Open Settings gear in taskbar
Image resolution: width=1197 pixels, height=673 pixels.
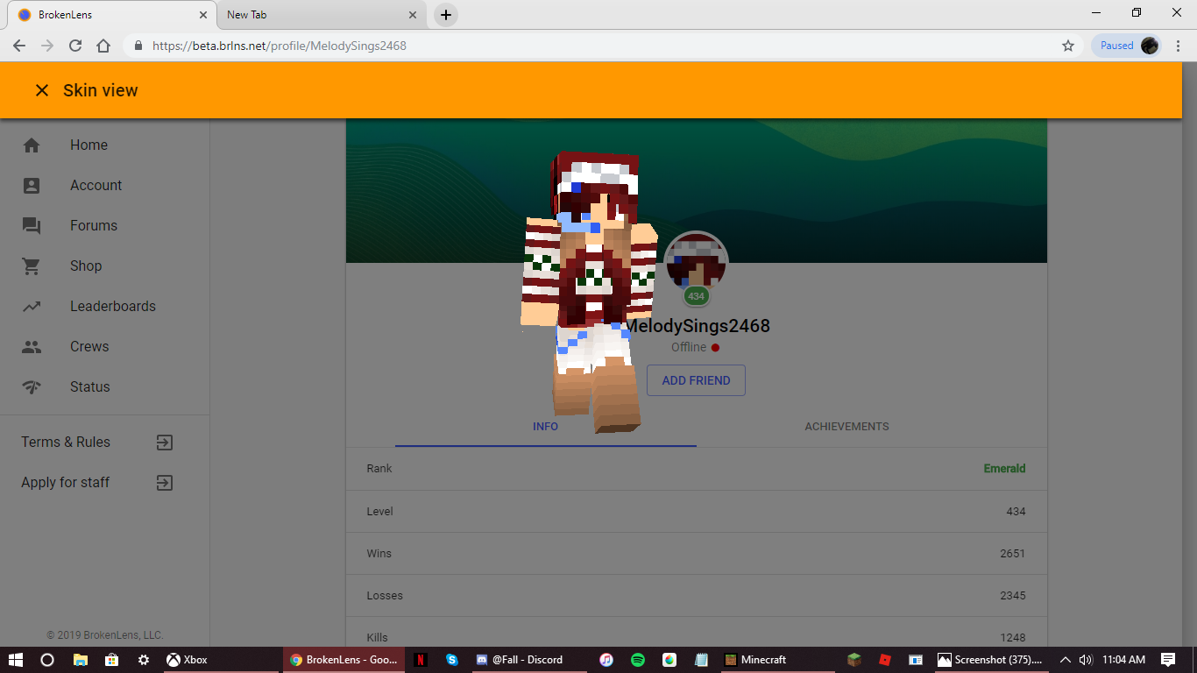coord(144,660)
